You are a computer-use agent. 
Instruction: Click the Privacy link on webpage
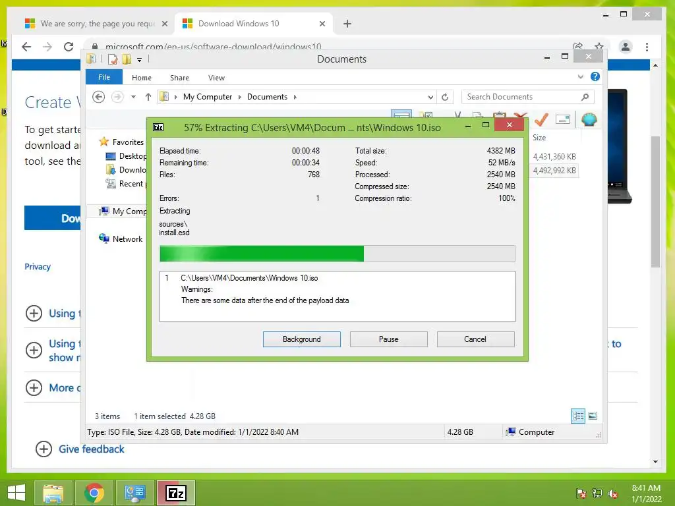point(38,267)
